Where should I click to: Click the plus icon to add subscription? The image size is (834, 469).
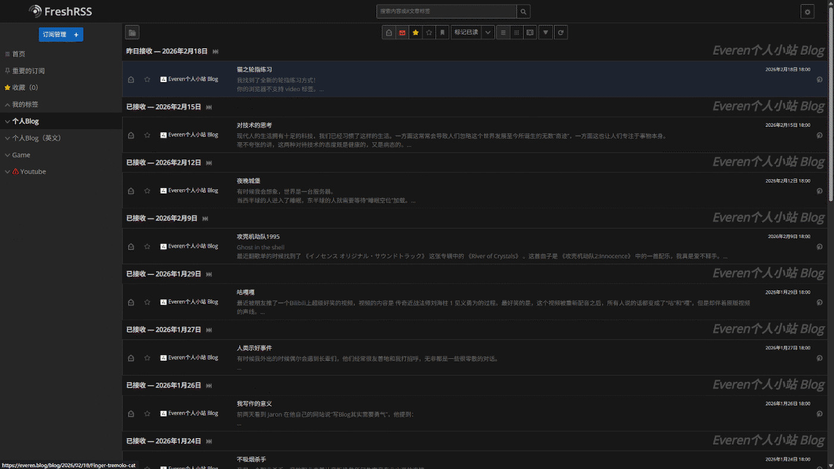[76, 35]
